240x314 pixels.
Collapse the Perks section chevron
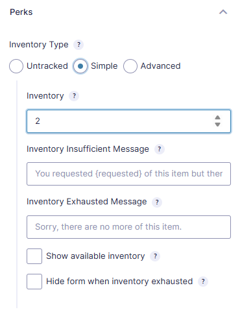point(223,12)
